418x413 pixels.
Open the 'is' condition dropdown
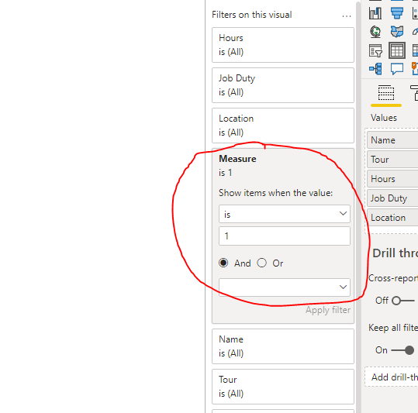coord(285,214)
